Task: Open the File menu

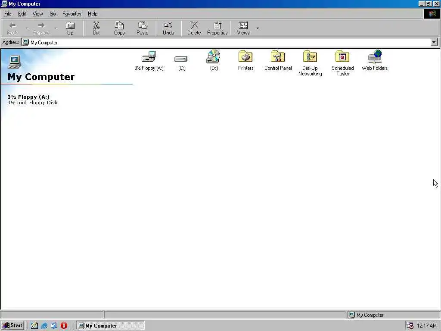Action: click(8, 14)
